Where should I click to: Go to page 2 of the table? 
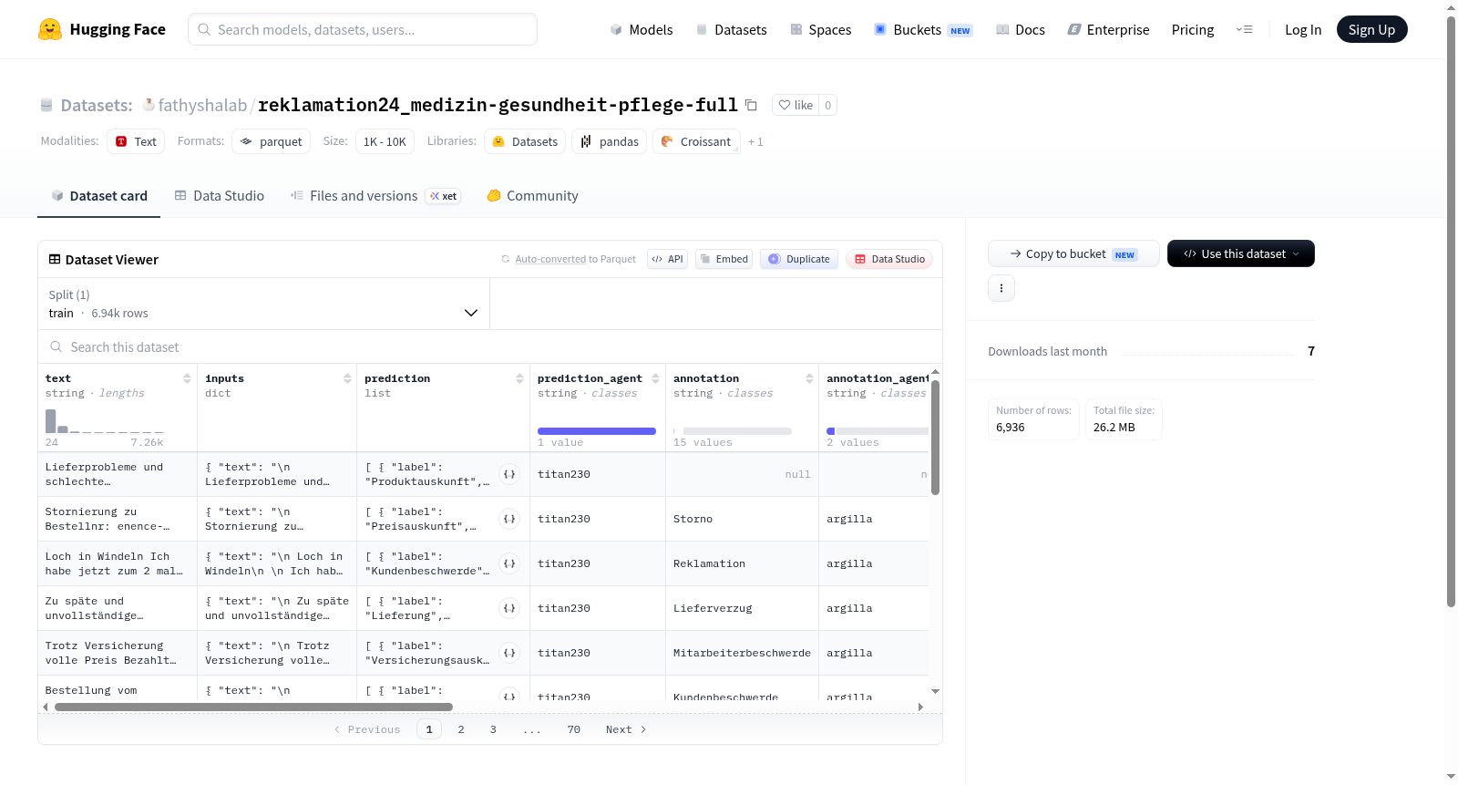point(461,729)
